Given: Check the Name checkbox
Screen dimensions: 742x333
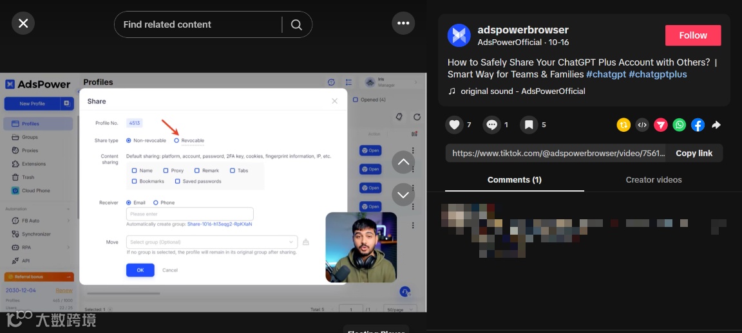Looking at the screenshot, I should point(135,170).
